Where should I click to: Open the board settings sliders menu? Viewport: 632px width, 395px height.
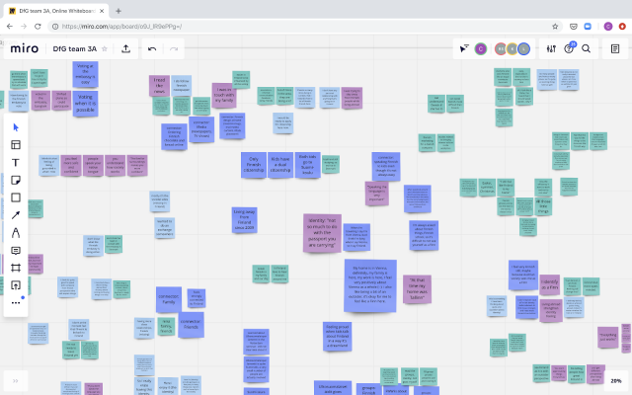pos(551,48)
